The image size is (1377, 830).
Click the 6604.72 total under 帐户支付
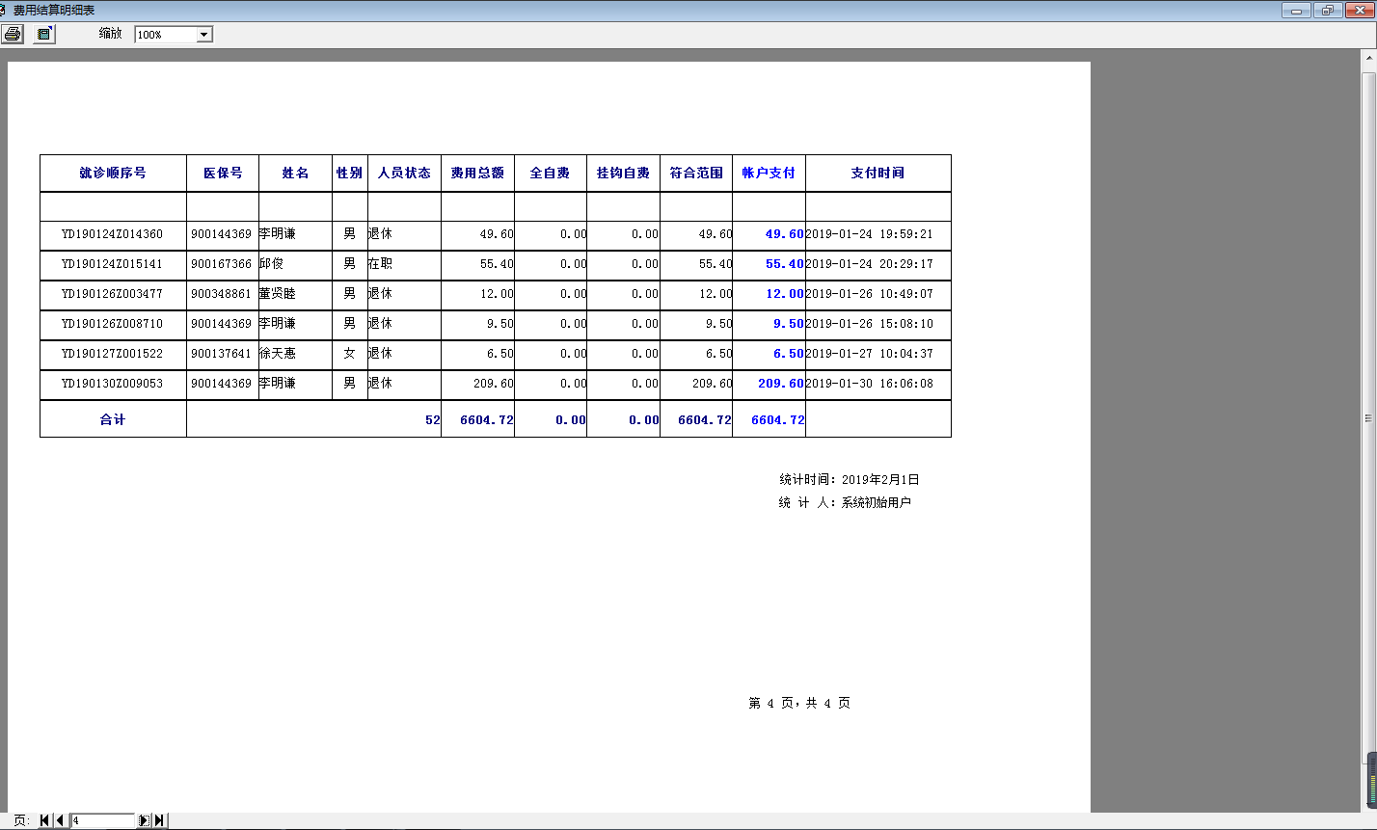pos(778,420)
